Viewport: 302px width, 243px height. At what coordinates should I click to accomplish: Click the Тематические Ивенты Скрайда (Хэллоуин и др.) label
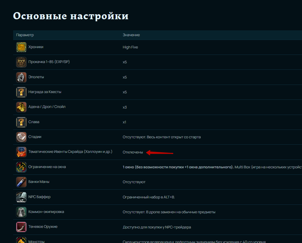click(x=70, y=152)
